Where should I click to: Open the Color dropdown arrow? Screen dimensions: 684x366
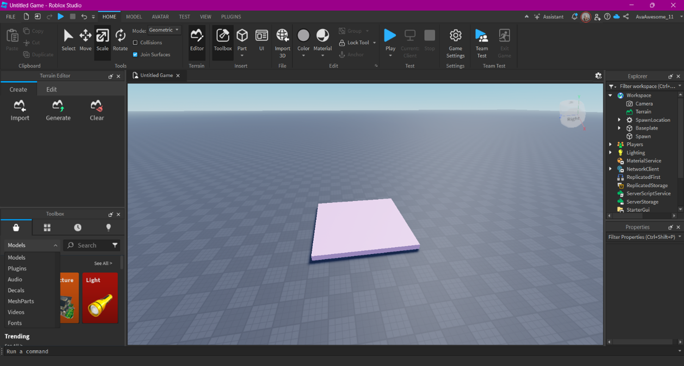pyautogui.click(x=303, y=56)
